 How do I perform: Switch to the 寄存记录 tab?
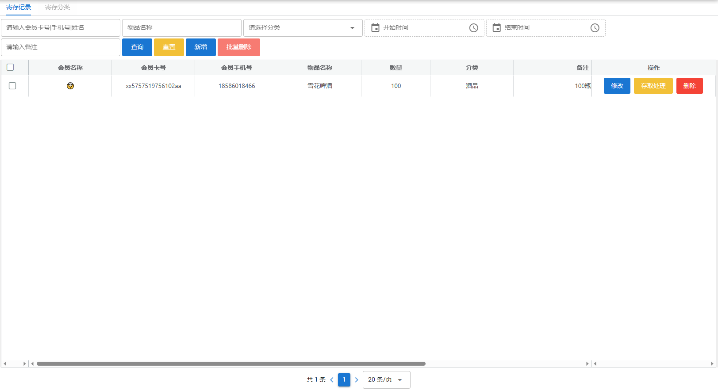point(19,7)
